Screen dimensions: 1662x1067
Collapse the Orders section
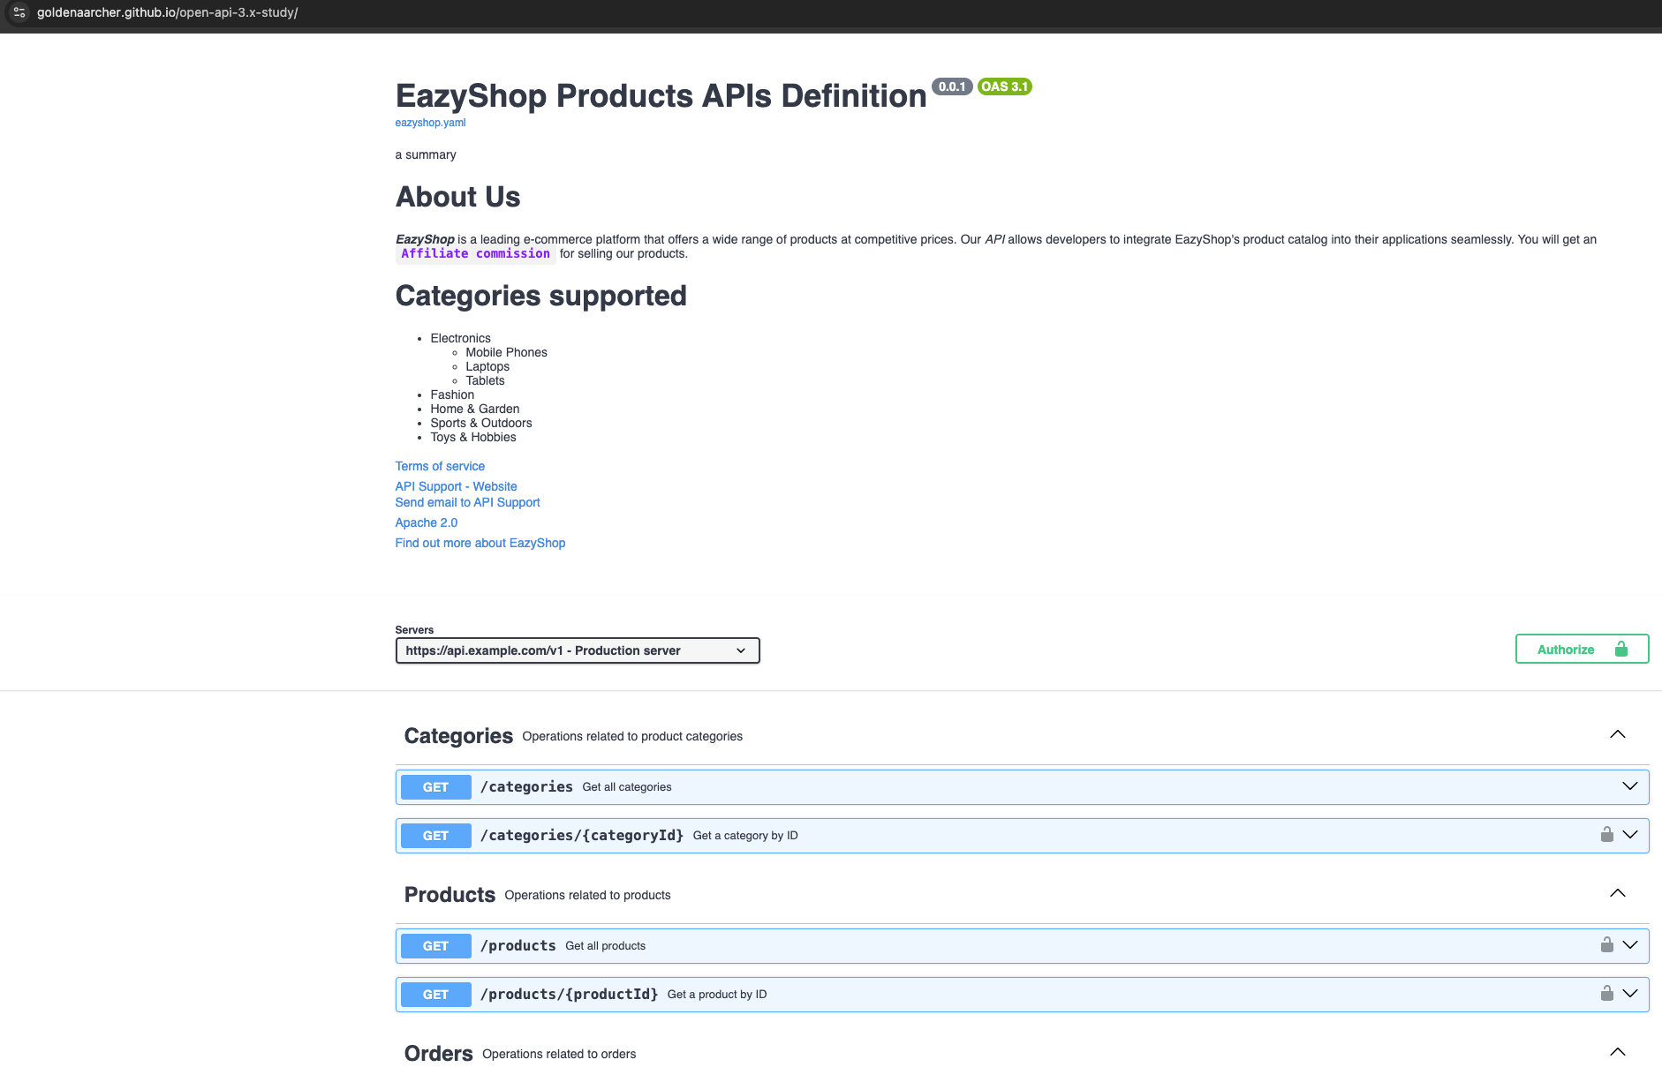point(1618,1052)
